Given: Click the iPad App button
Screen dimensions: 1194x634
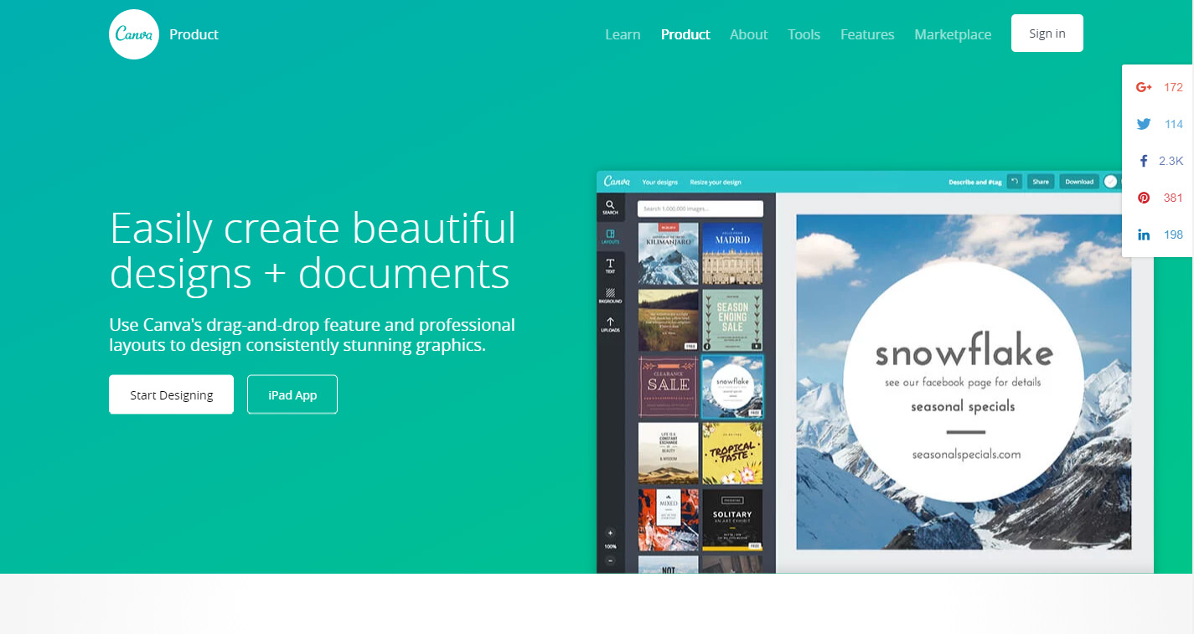Looking at the screenshot, I should (292, 394).
